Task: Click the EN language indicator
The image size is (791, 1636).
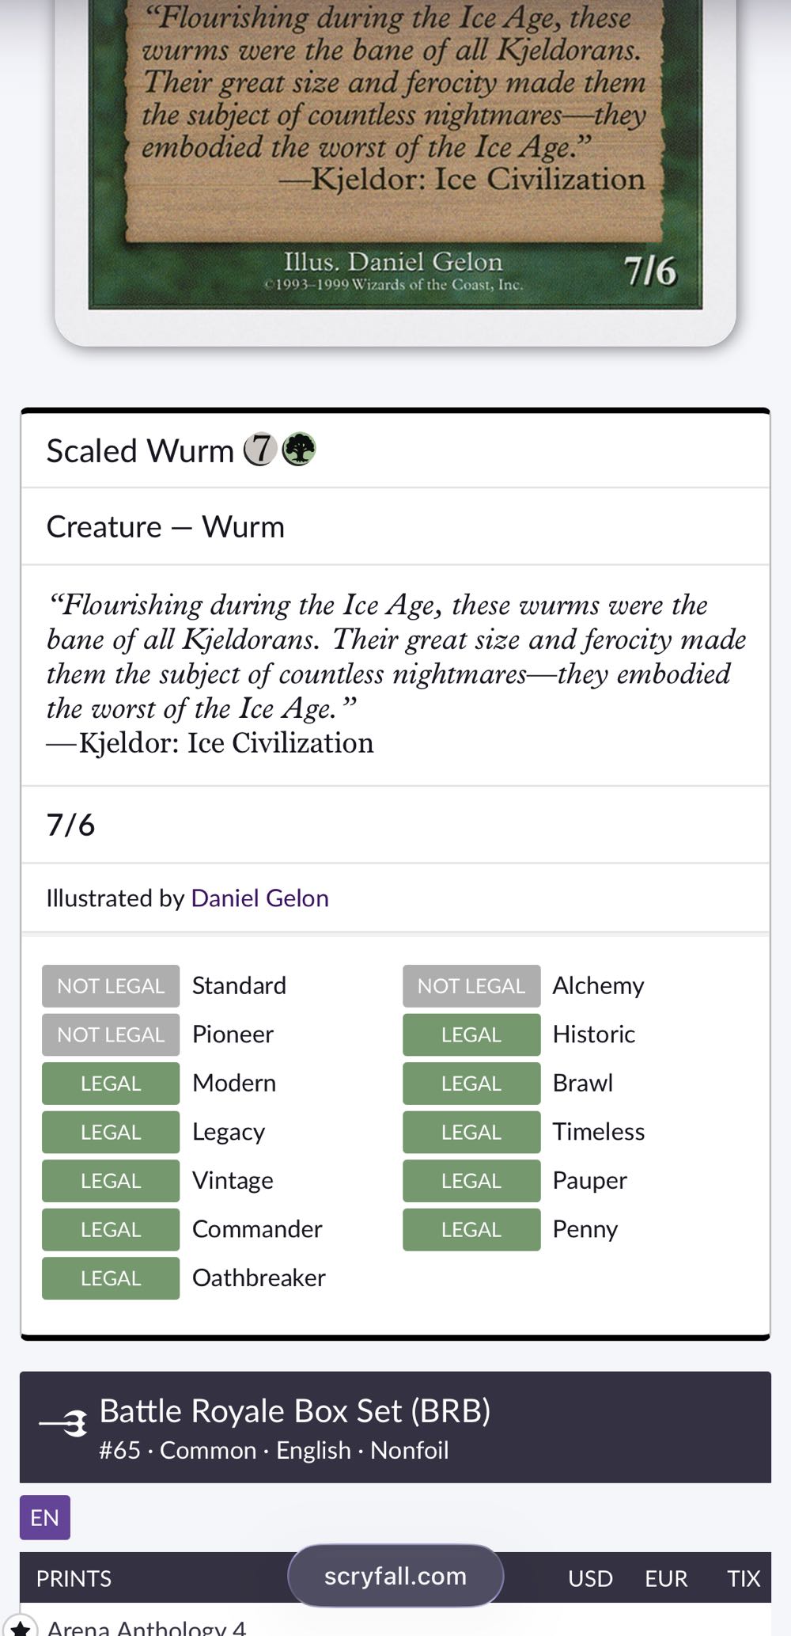Action: coord(45,1517)
